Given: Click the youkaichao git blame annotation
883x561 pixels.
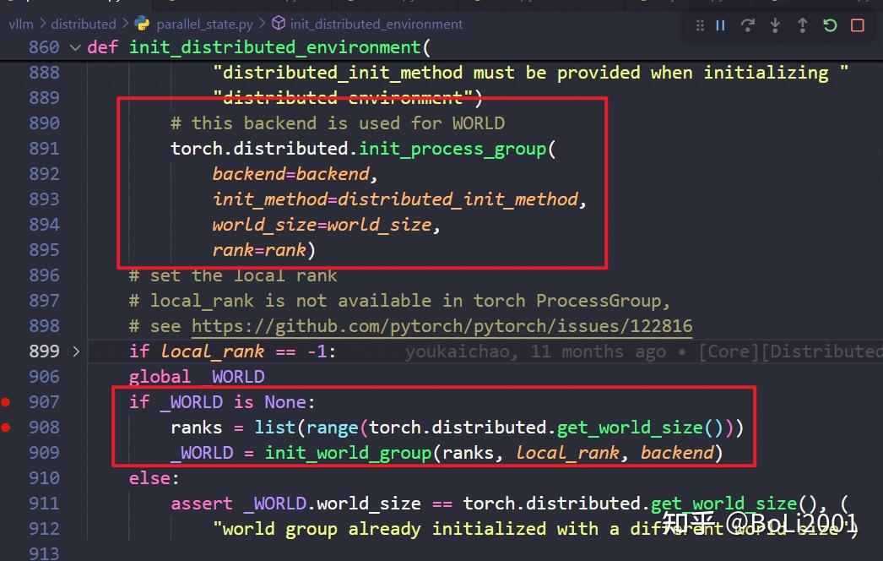Looking at the screenshot, I should point(643,351).
